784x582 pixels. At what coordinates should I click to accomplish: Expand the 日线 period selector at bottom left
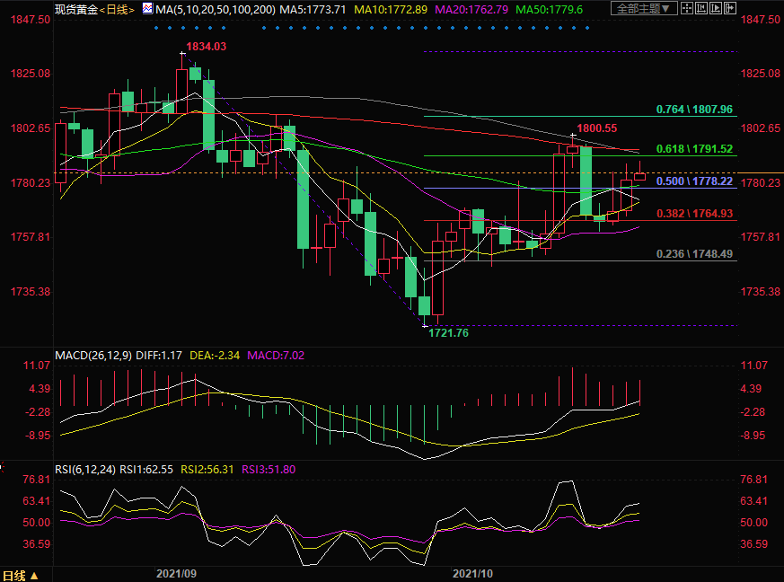(x=20, y=575)
